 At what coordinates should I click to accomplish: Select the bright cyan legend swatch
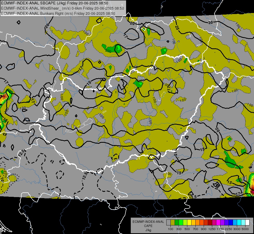point(239,222)
